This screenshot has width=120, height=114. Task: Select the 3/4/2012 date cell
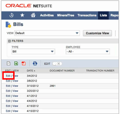point(32,76)
